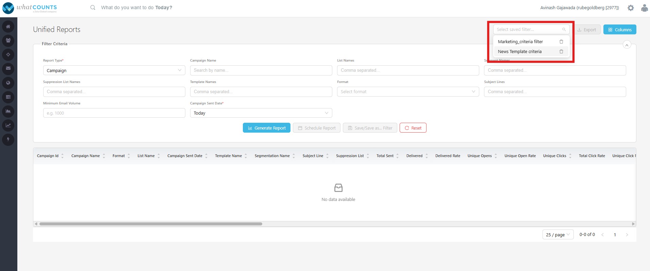Click the user profile icon
Image resolution: width=650 pixels, height=271 pixels.
point(644,8)
